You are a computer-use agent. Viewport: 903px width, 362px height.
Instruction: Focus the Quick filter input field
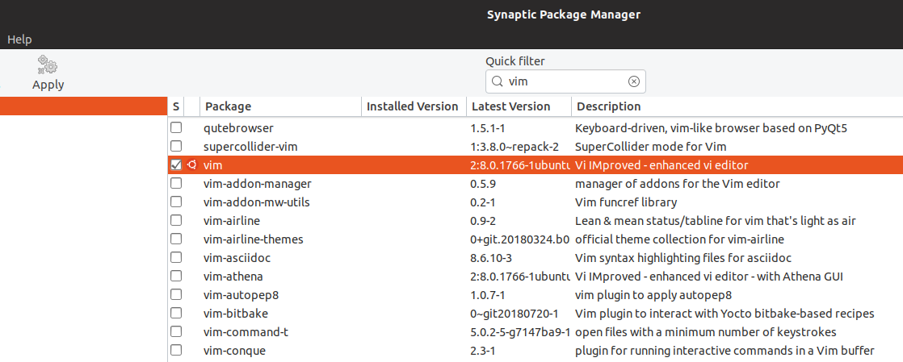[565, 81]
